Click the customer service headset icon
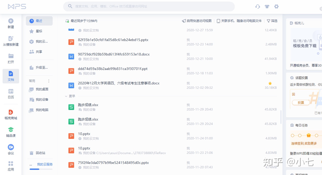The height and width of the screenshot is (175, 322). click(x=257, y=6)
